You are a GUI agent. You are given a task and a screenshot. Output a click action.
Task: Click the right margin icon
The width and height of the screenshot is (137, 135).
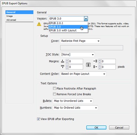pyautogui.click(x=95, y=67)
